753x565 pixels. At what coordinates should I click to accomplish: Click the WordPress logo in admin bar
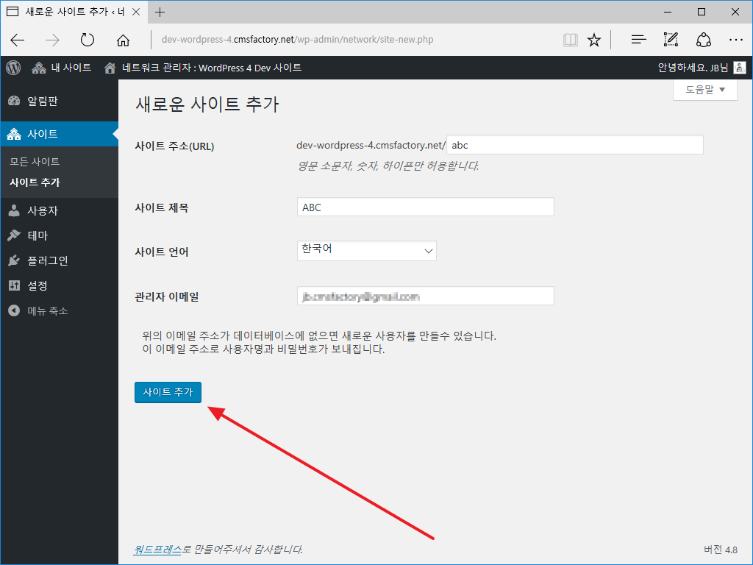[x=13, y=68]
